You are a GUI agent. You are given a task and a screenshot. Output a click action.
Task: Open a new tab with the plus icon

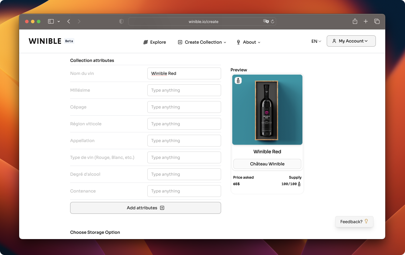(x=366, y=22)
